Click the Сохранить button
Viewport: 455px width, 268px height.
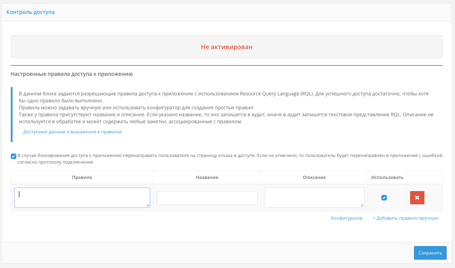[x=430, y=253]
